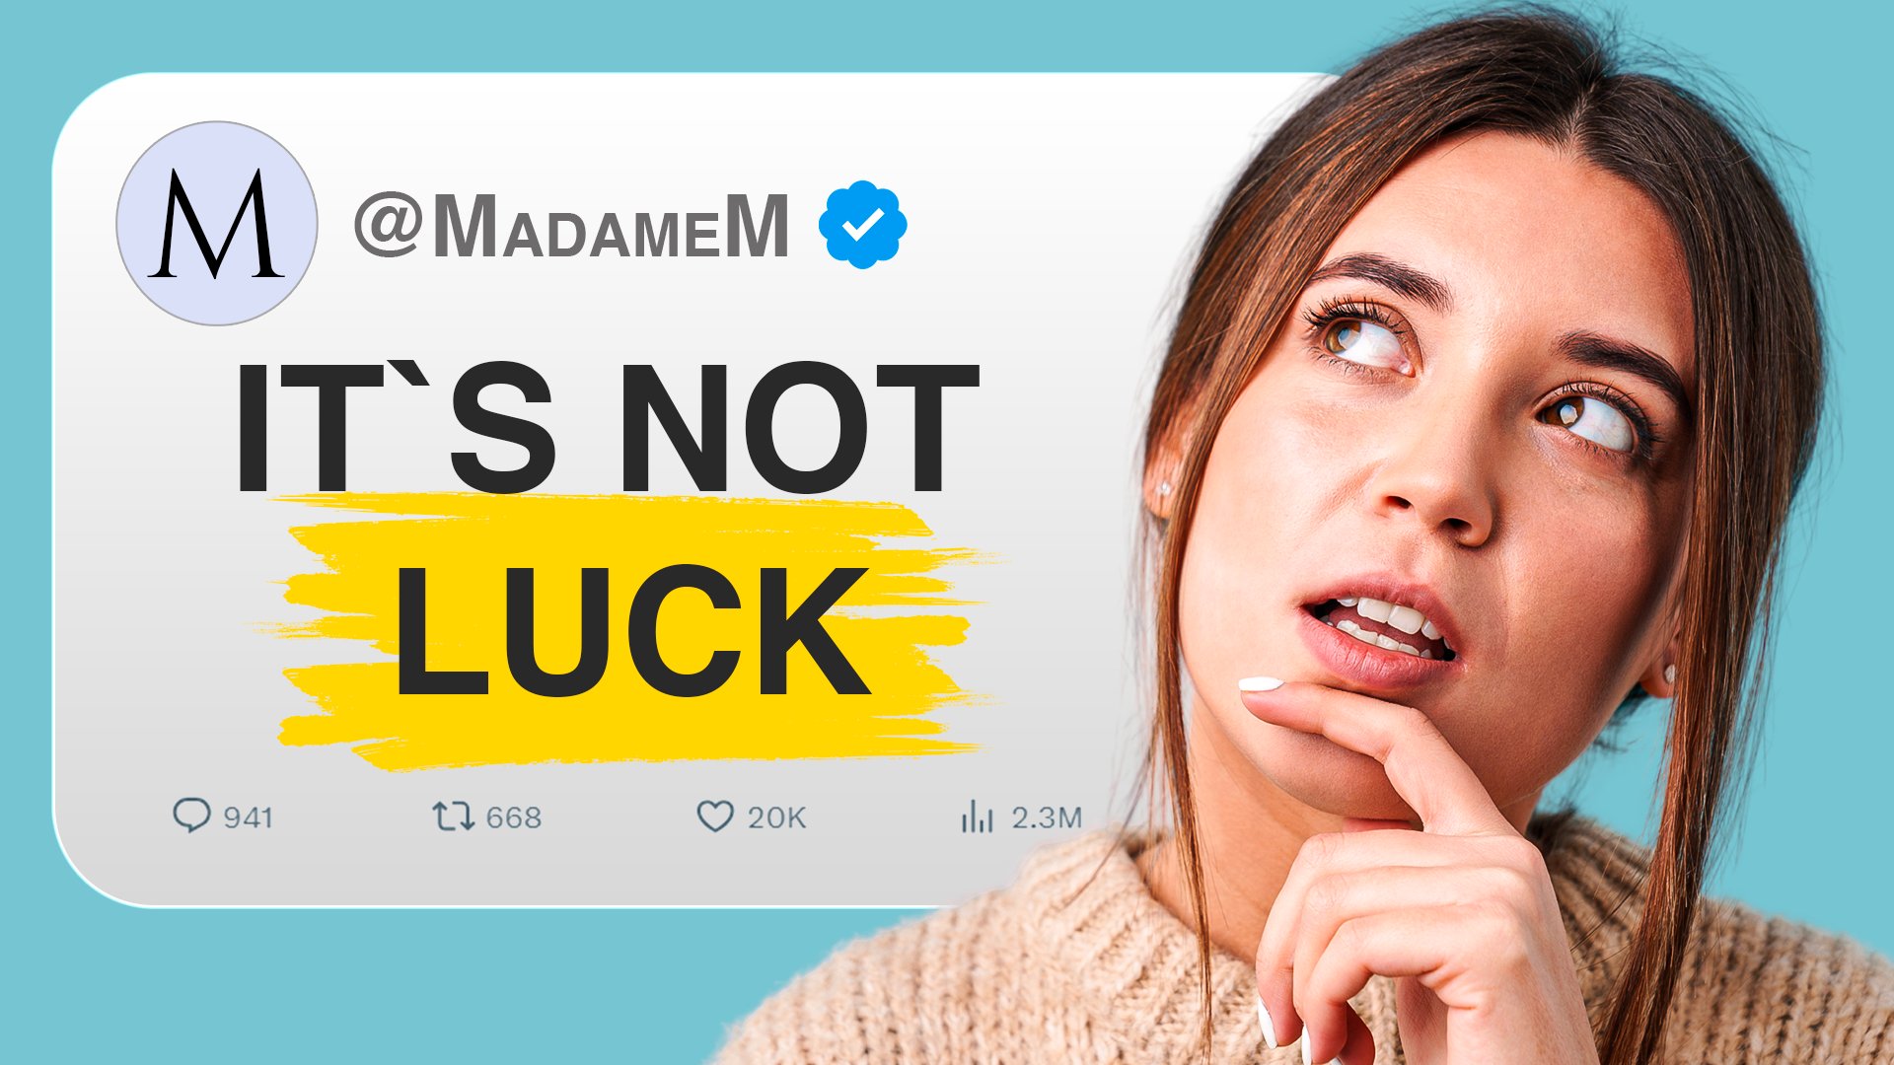1894x1065 pixels.
Task: Click the 20K likes count
Action: [776, 817]
